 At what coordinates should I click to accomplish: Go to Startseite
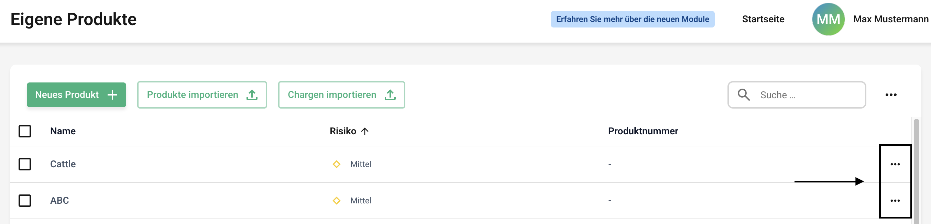click(763, 19)
